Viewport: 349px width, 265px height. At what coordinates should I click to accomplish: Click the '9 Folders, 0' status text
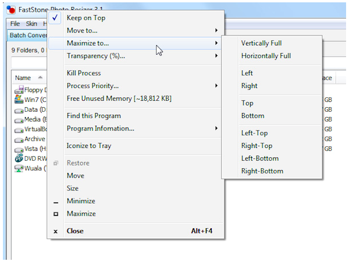tap(28, 50)
